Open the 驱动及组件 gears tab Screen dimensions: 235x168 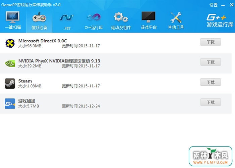[121, 21]
